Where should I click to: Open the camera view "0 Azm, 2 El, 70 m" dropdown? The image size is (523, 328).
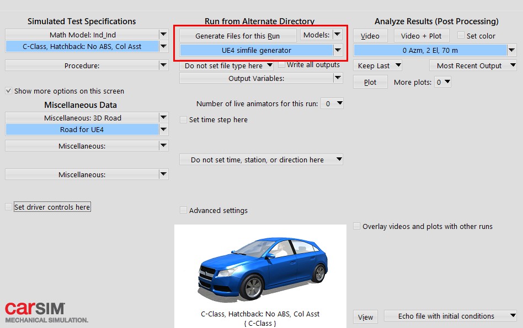pos(512,50)
